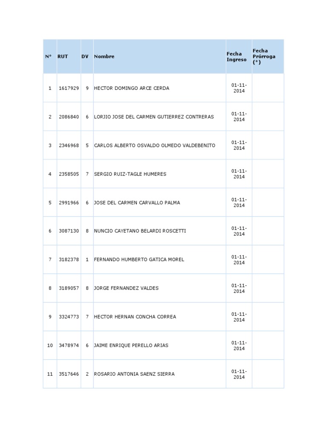327x436 pixels.
Task: Click the name FERNANDO HUMBERTO GATICA MOREL
Action: click(139, 259)
